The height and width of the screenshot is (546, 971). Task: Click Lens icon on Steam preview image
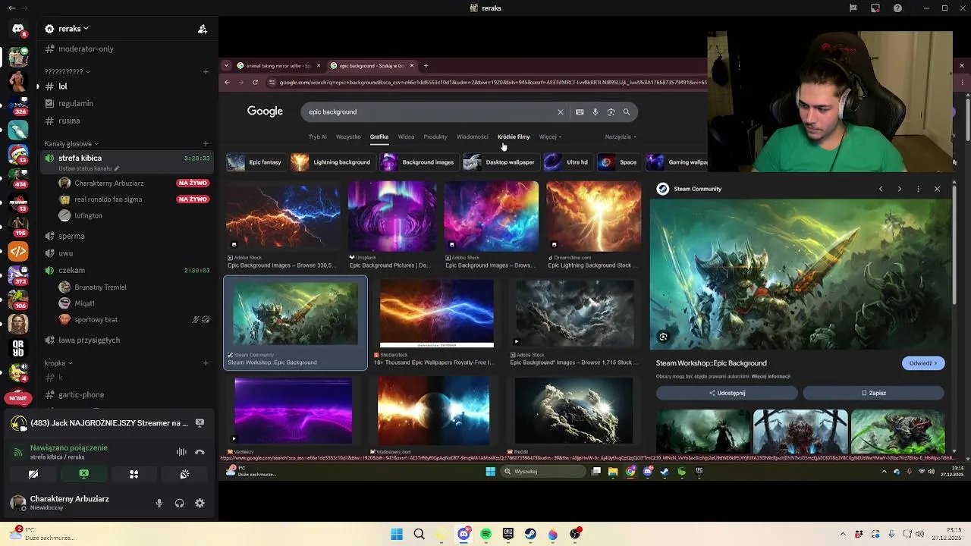click(x=663, y=337)
